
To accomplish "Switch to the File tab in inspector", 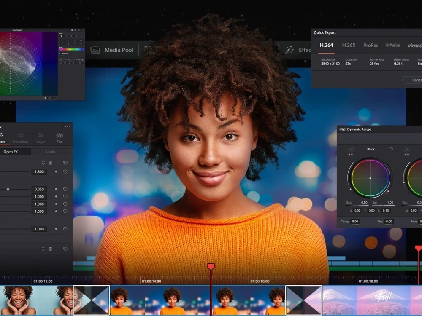I will [60, 138].
